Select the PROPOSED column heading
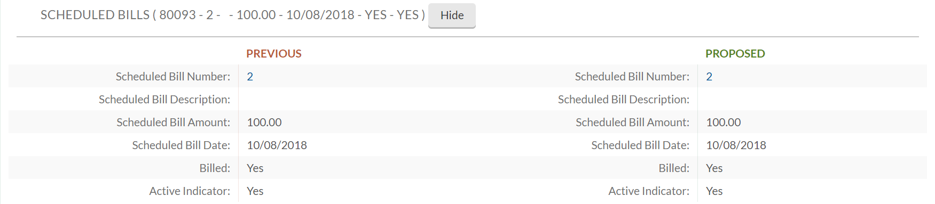The image size is (935, 204). coord(735,54)
